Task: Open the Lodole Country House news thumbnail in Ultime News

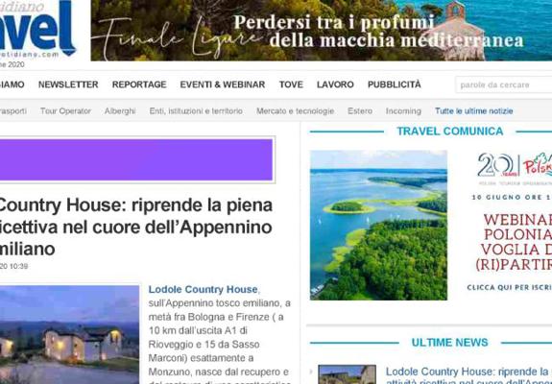Action: [347, 374]
